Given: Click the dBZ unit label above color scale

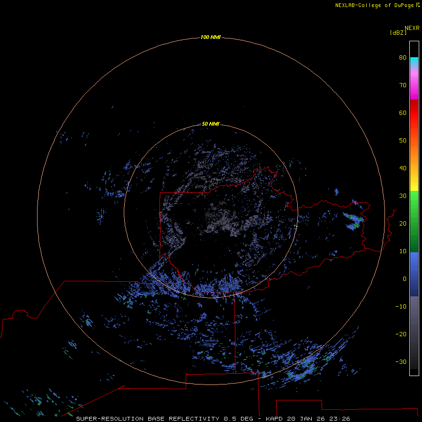Looking at the screenshot, I should 398,32.
